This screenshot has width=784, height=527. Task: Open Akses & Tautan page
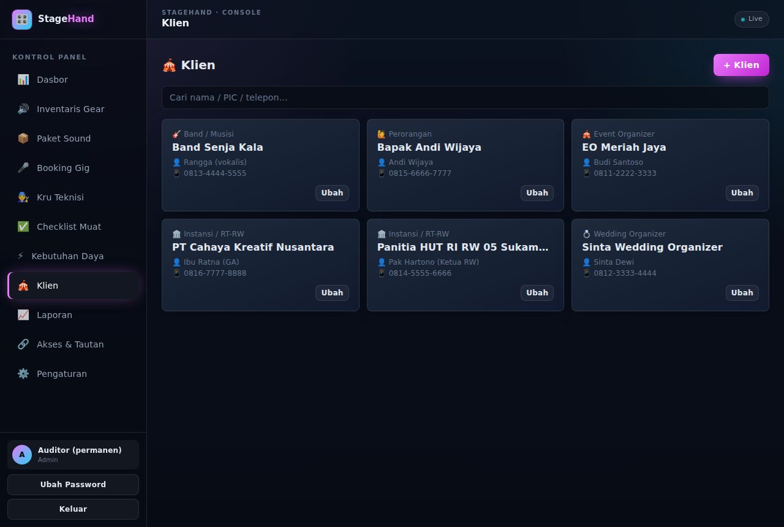click(x=73, y=344)
